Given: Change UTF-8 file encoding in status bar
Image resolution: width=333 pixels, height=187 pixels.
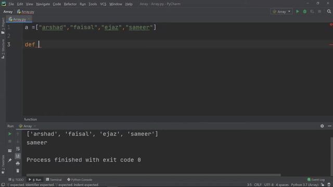Looking at the screenshot, I should (269, 185).
